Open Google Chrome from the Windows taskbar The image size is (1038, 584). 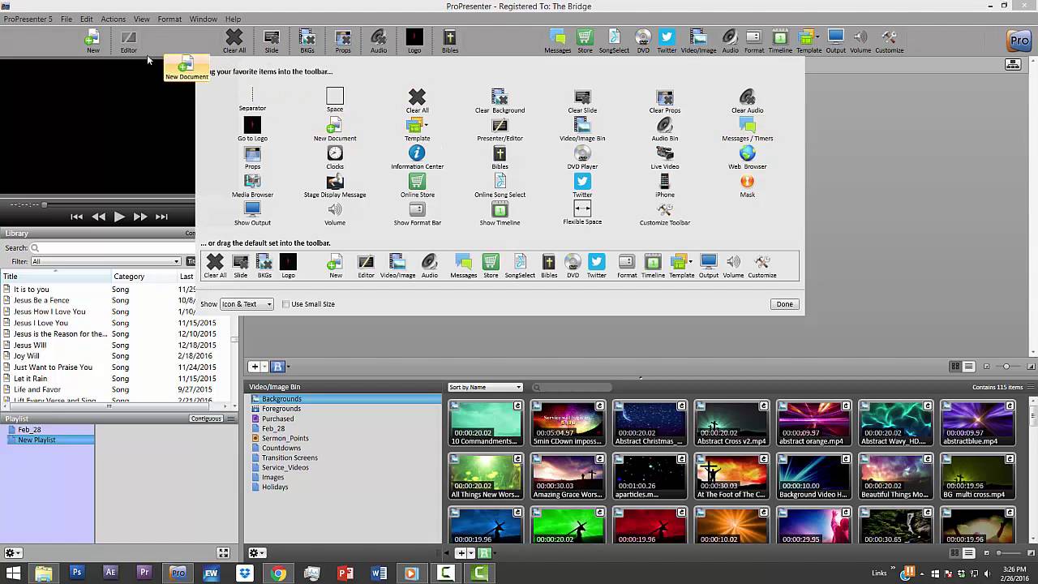pyautogui.click(x=278, y=573)
